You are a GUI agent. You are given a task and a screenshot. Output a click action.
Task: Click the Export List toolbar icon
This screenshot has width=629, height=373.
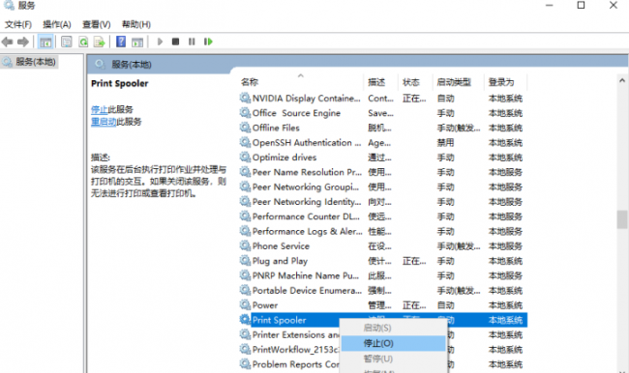(99, 42)
